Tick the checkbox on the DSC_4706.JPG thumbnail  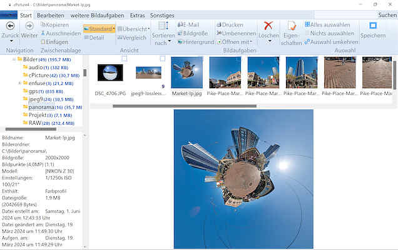coord(125,59)
